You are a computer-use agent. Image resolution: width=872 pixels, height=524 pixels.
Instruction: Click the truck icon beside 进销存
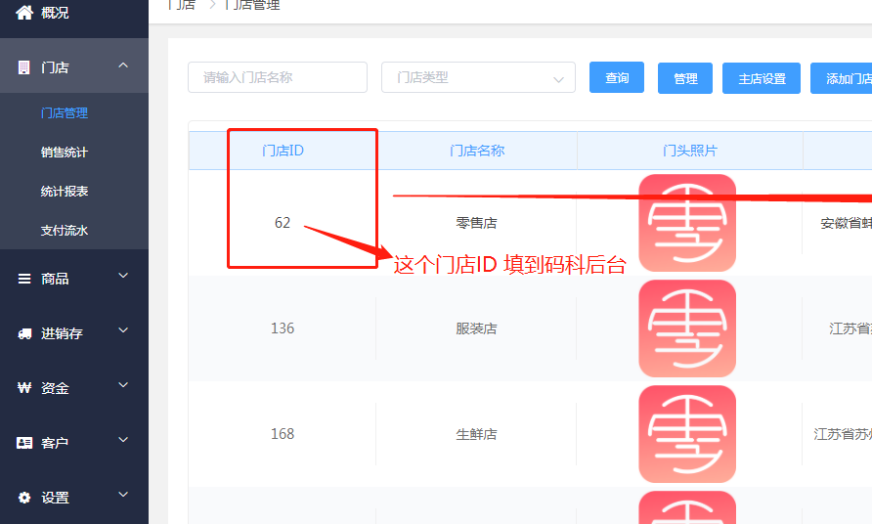coord(24,333)
